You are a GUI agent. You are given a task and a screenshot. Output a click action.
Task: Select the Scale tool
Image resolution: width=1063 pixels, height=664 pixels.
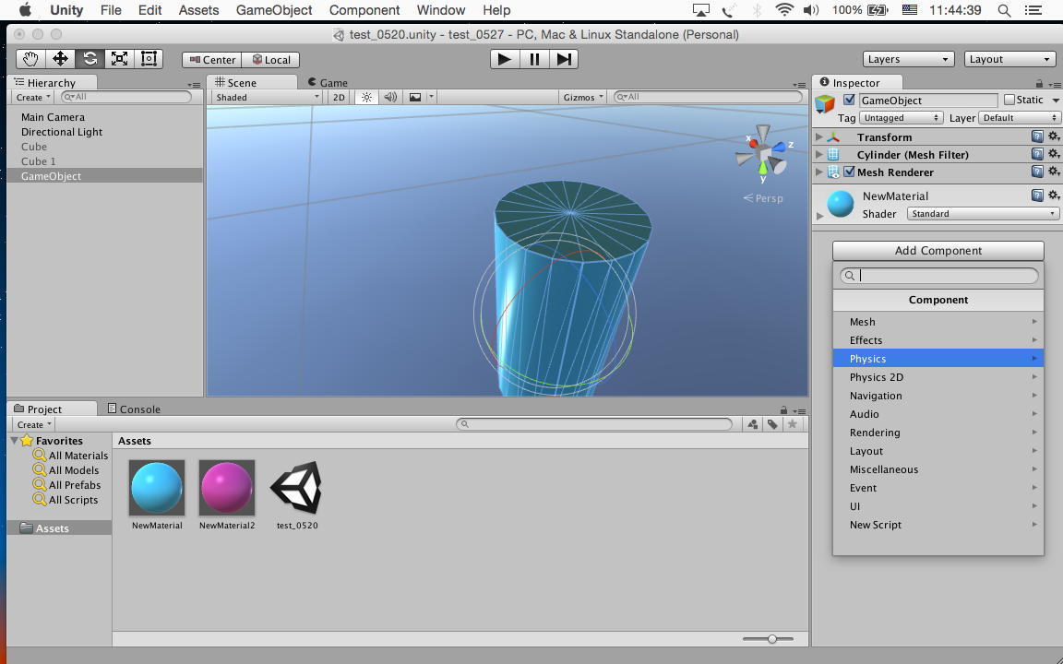[x=119, y=59]
